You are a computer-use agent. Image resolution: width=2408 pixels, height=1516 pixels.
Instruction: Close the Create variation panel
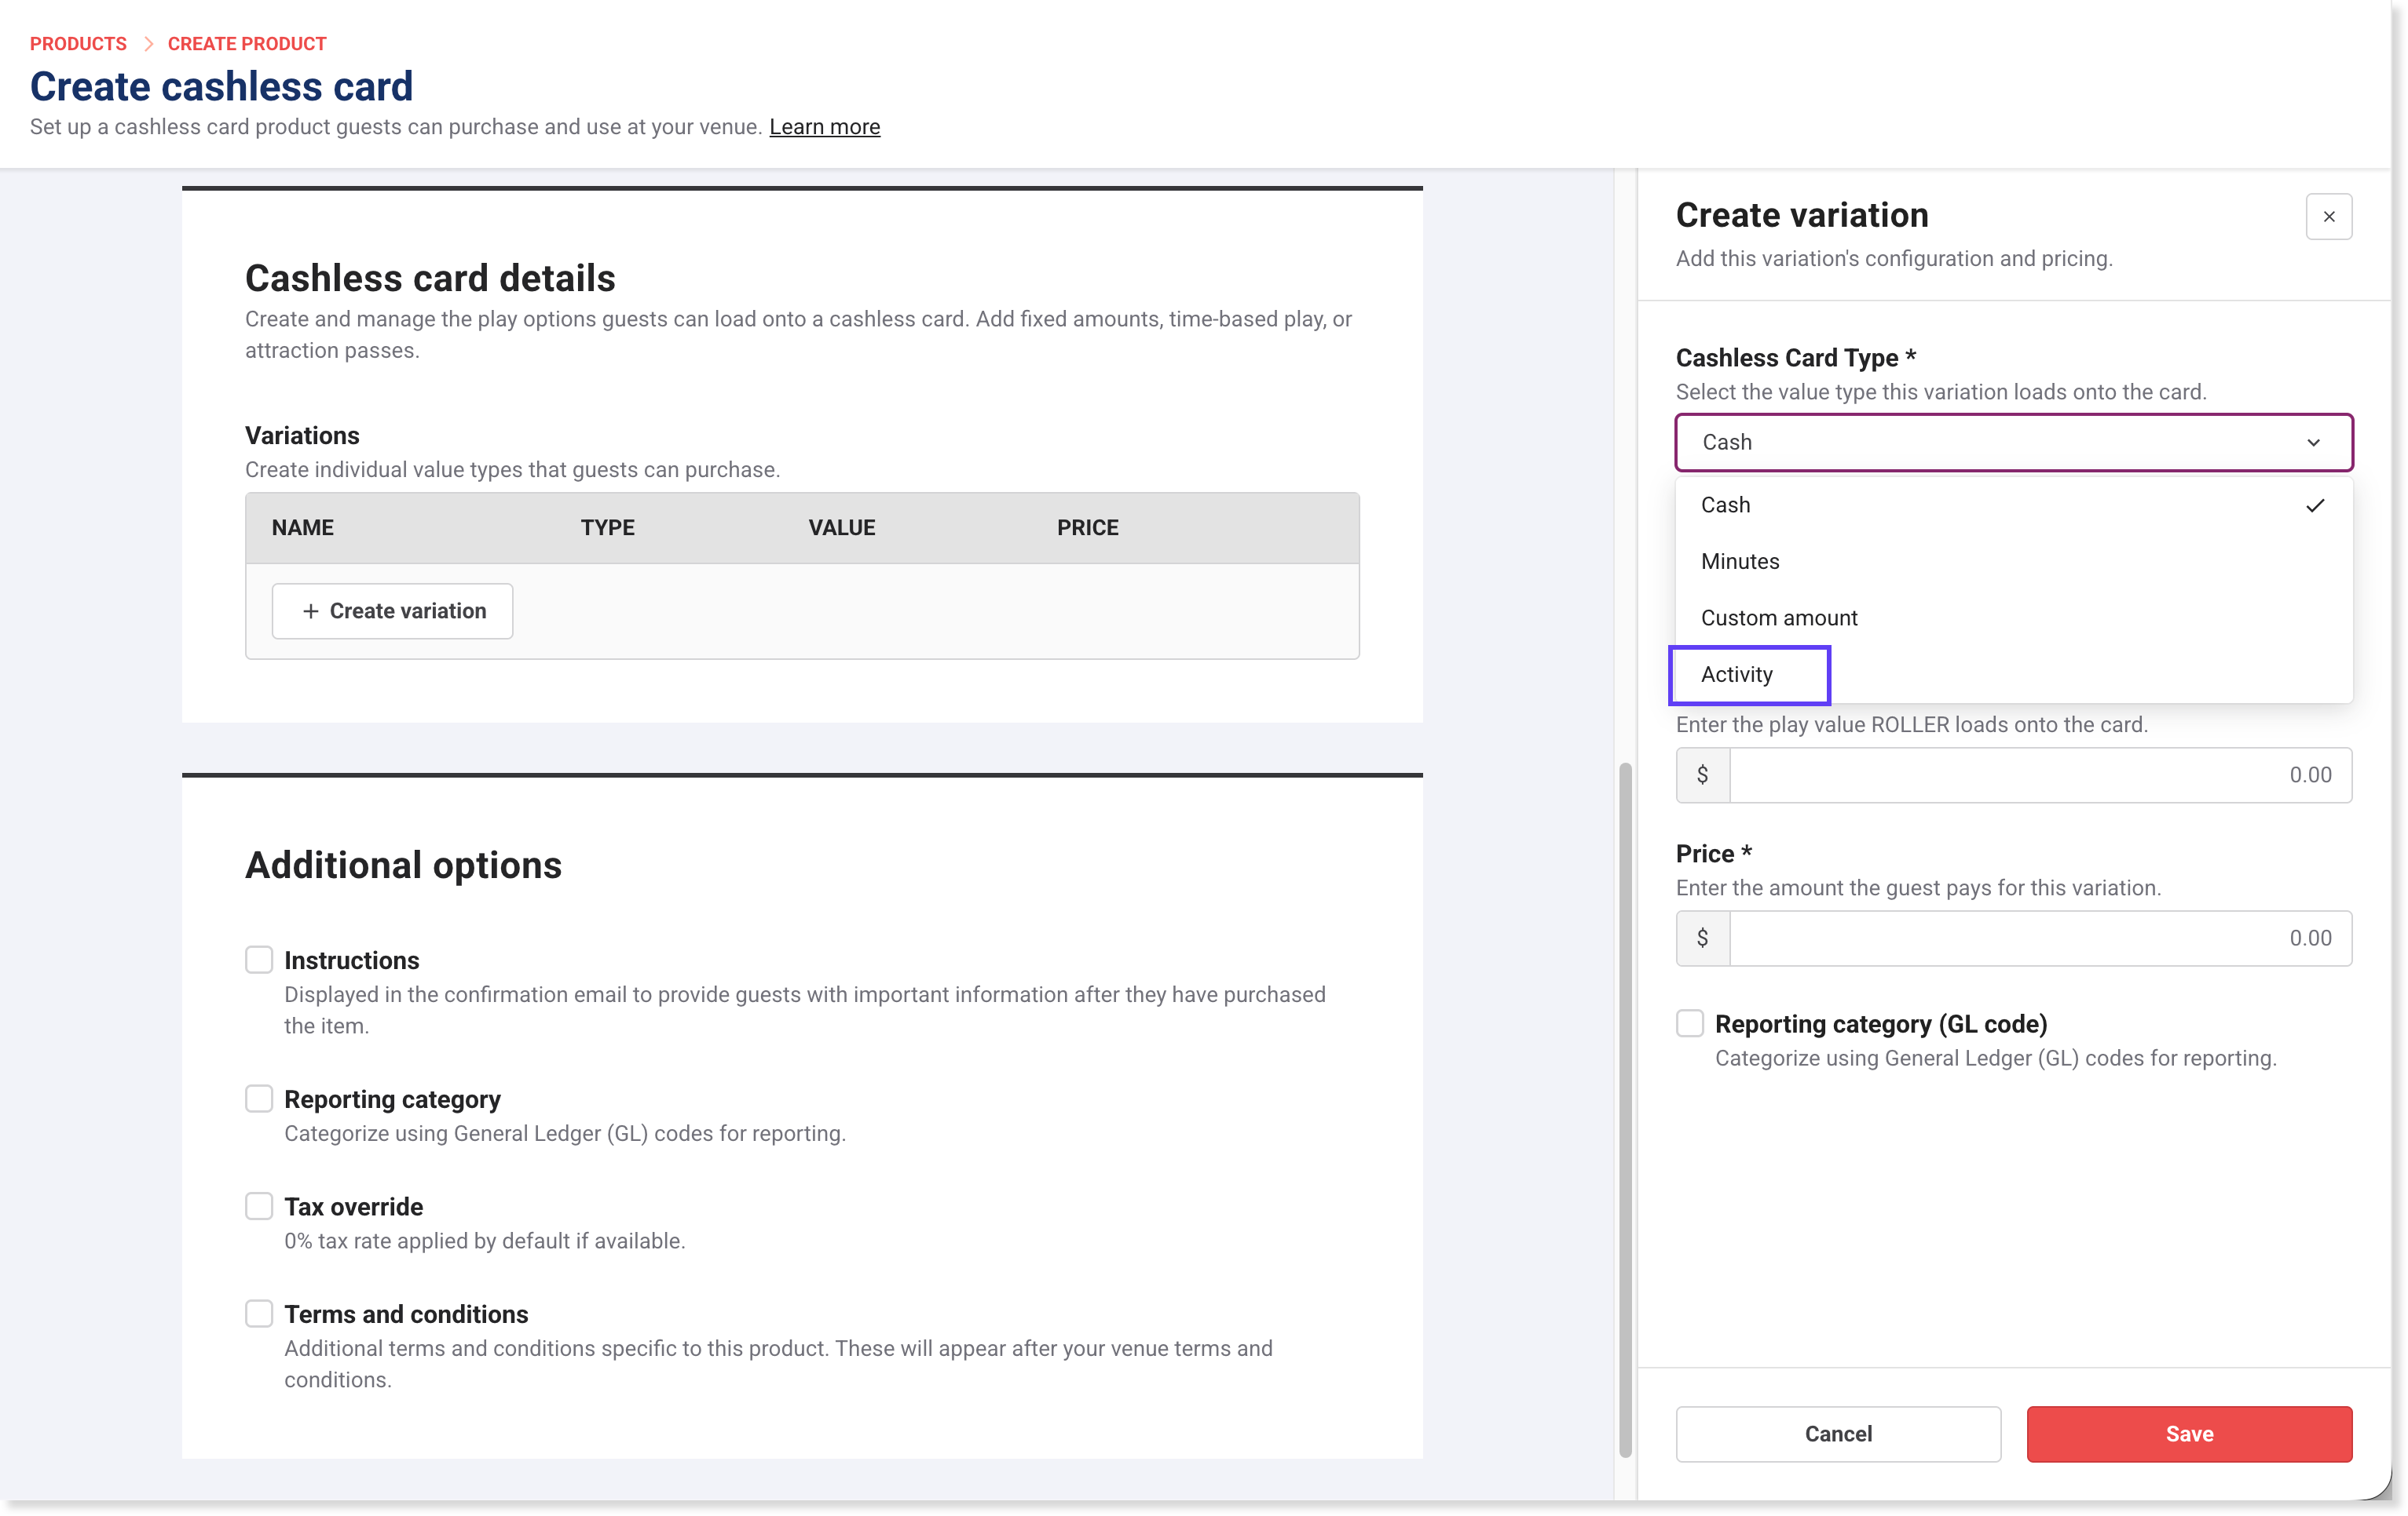coord(2328,217)
